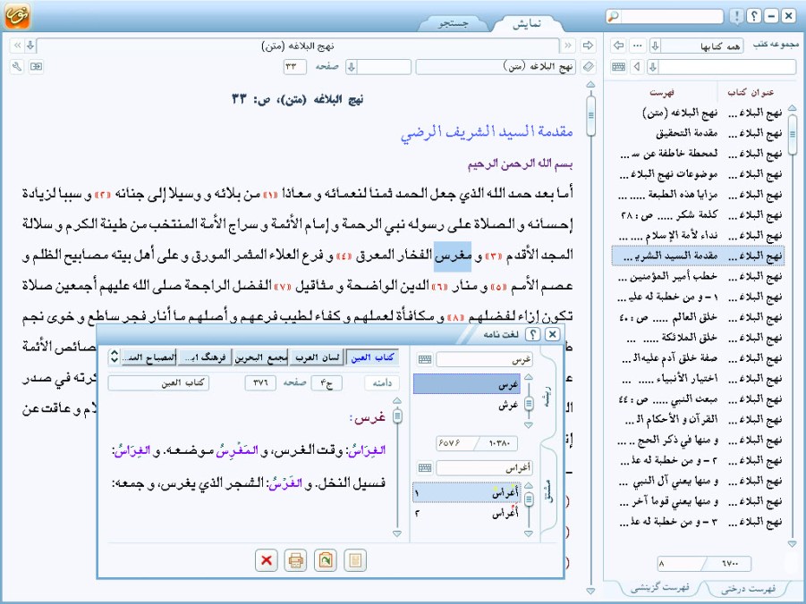Close the لغت نامه dialog
Image resolution: width=806 pixels, height=604 pixels.
pos(552,334)
